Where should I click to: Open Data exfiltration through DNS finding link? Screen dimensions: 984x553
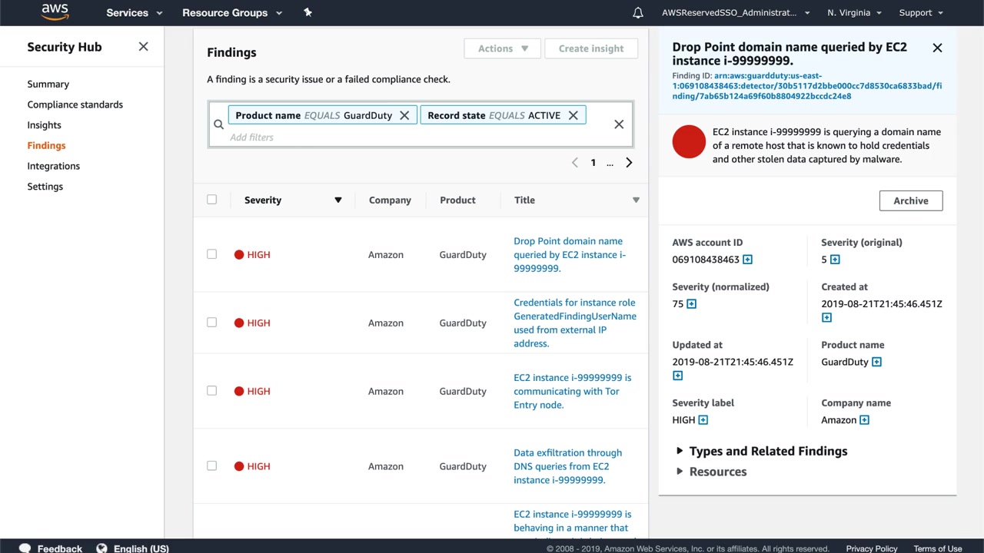click(567, 466)
